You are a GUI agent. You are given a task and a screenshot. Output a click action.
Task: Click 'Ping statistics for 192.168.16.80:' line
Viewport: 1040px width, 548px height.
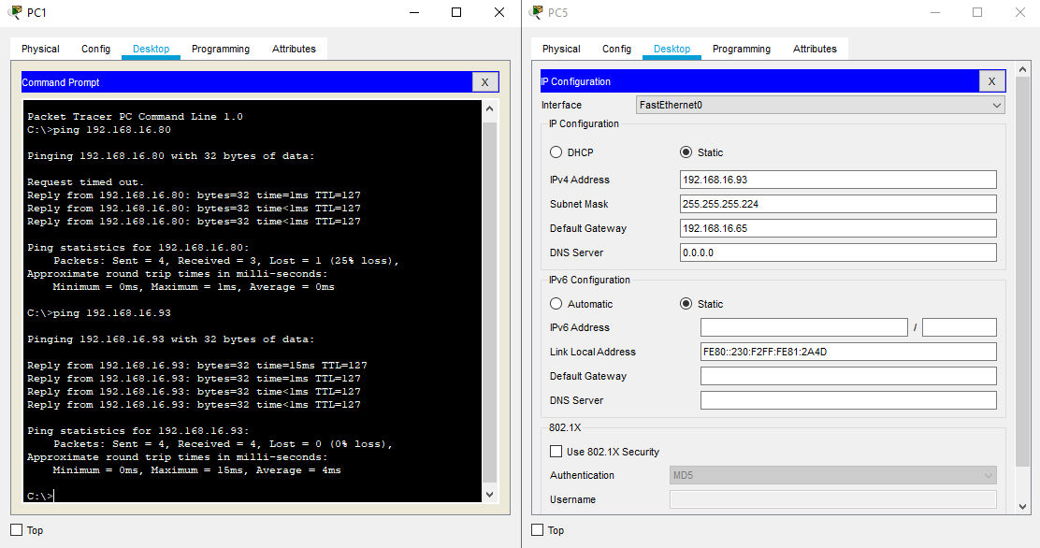[x=138, y=248]
